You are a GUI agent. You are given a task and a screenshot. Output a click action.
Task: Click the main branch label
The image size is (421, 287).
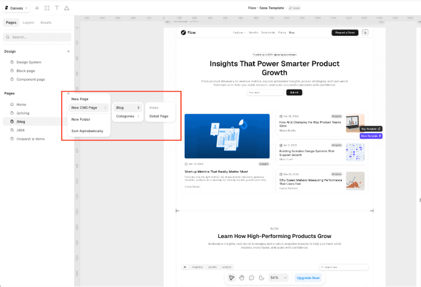294,8
